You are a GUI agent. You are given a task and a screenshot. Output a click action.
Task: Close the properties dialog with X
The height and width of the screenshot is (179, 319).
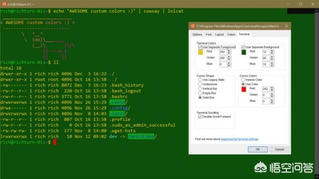[x=287, y=26]
